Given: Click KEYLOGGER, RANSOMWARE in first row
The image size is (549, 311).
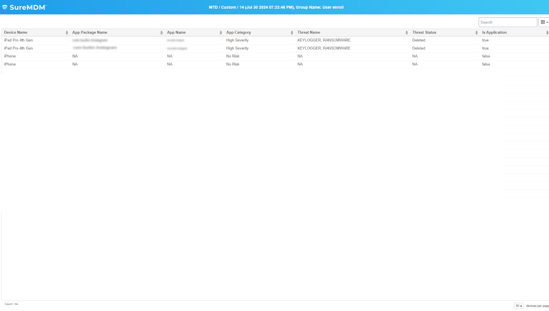Looking at the screenshot, I should pos(324,40).
